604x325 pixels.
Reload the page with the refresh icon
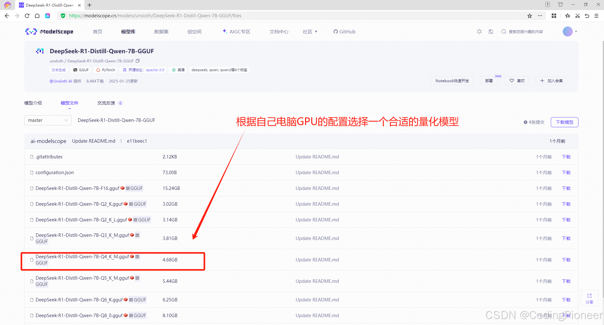click(27, 16)
